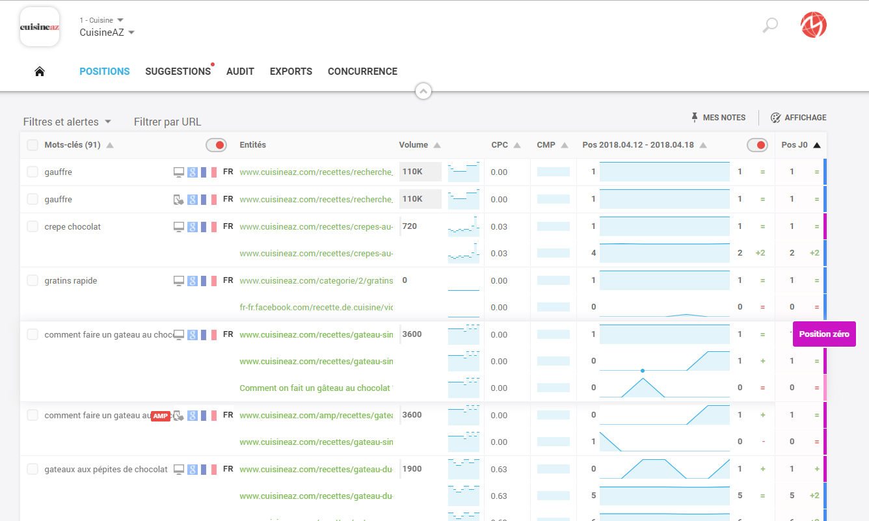
Task: Click the home icon in navigation bar
Action: tap(40, 72)
